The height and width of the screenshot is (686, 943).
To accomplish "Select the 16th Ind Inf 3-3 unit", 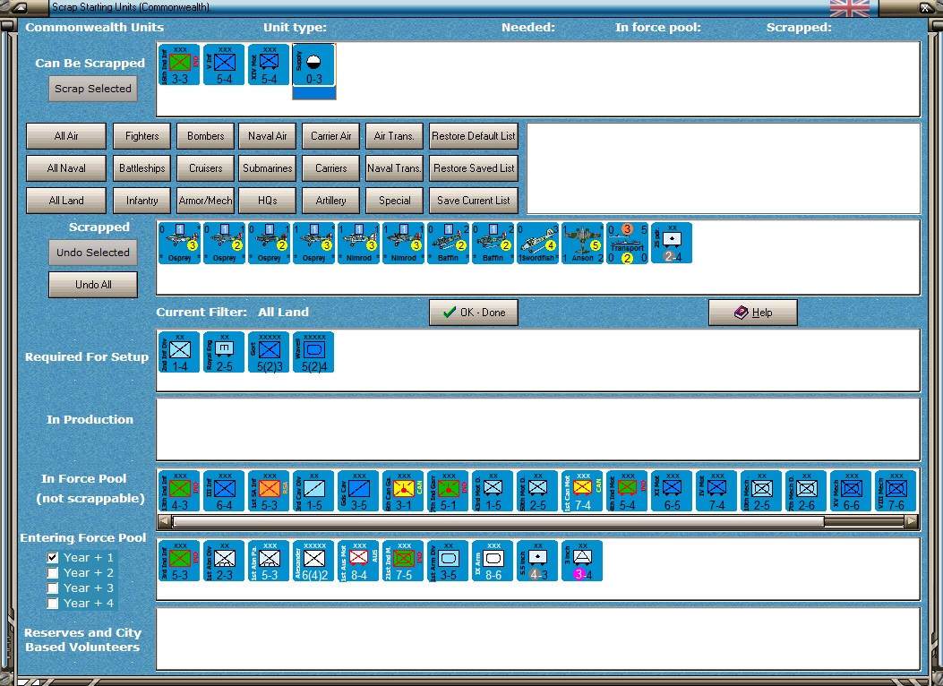I will 179,65.
